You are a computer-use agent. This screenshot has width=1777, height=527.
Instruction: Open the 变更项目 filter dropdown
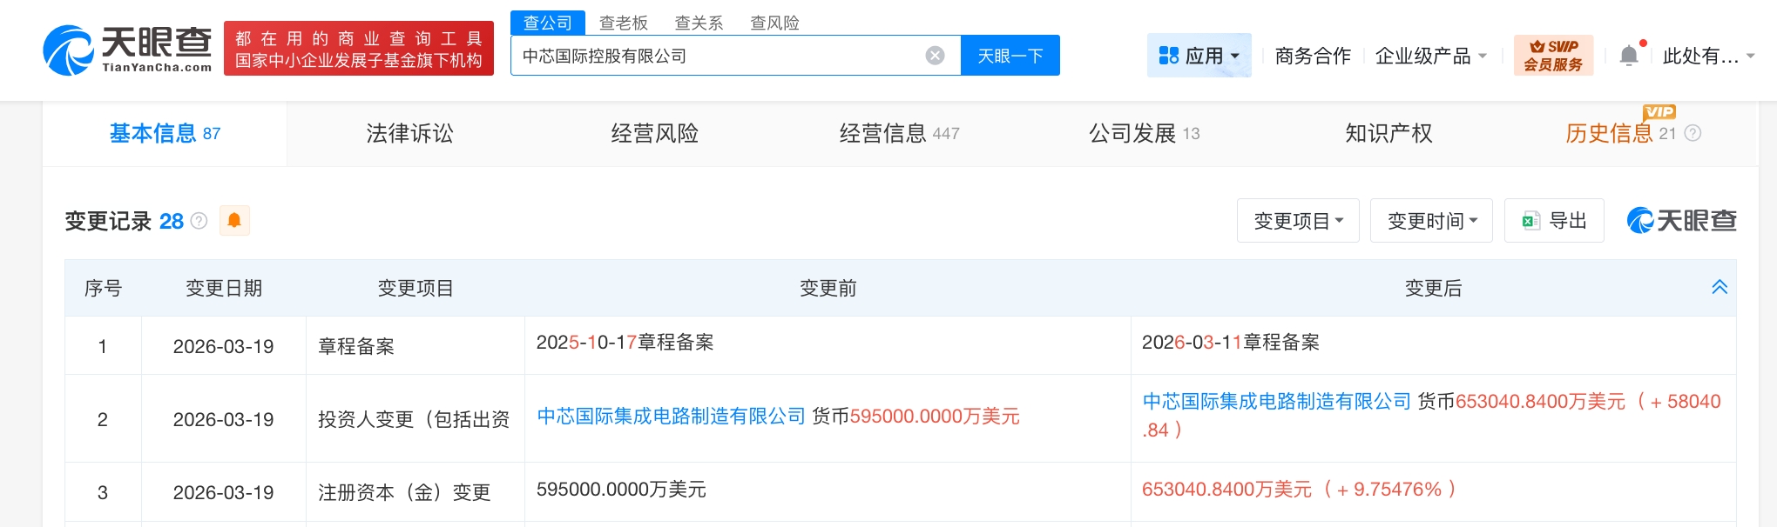(x=1298, y=221)
